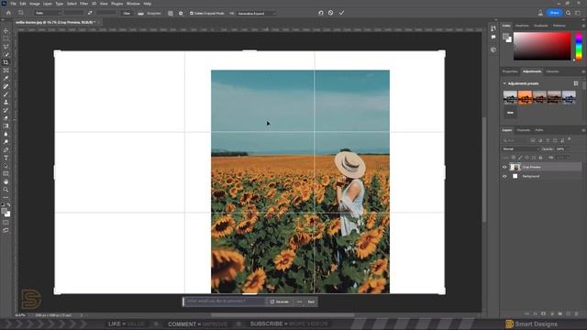Click the More adjustment presets button
This screenshot has width=587, height=330.
510,112
